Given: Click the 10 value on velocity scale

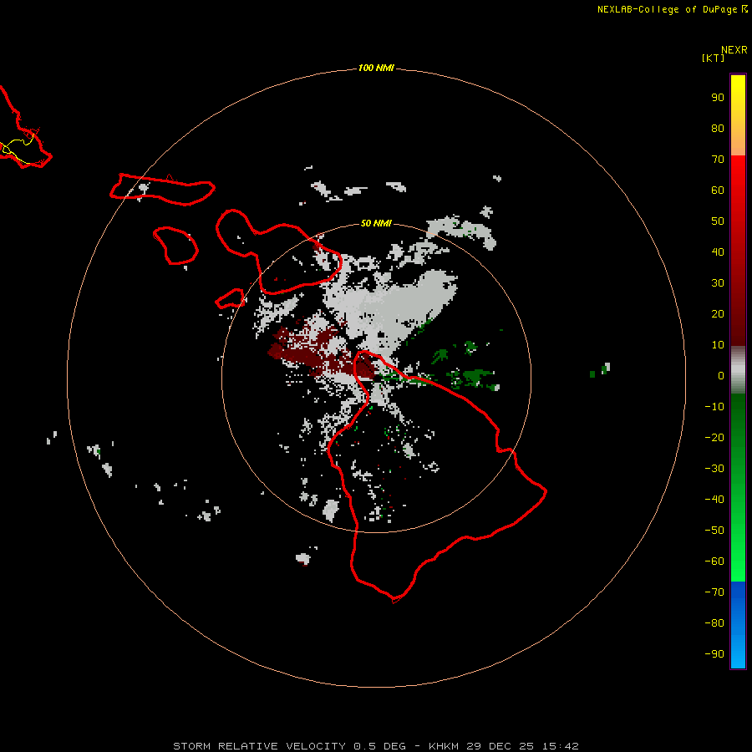Looking at the screenshot, I should click(718, 345).
